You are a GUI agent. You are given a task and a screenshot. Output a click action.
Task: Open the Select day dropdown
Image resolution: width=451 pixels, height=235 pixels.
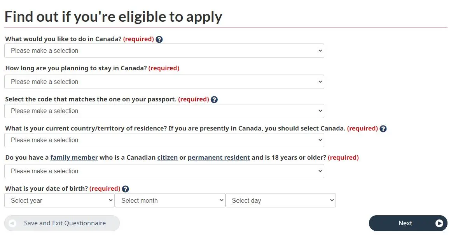281,200
